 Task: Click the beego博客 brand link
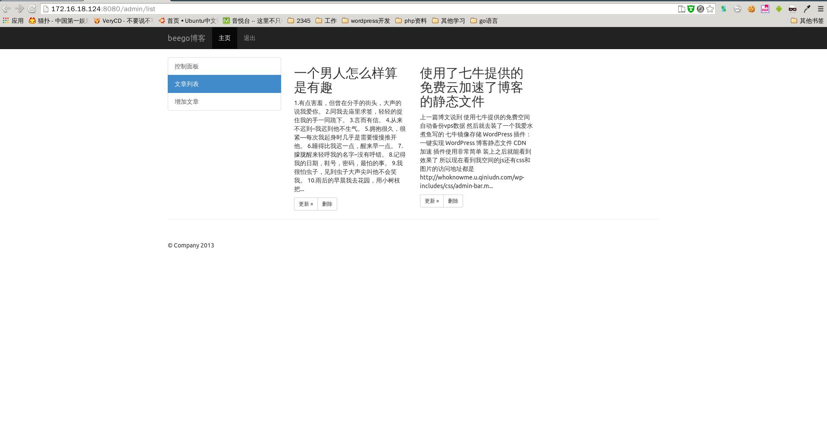186,38
